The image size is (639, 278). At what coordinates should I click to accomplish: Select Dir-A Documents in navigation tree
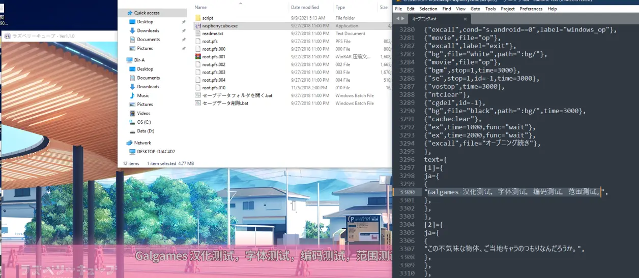[149, 78]
